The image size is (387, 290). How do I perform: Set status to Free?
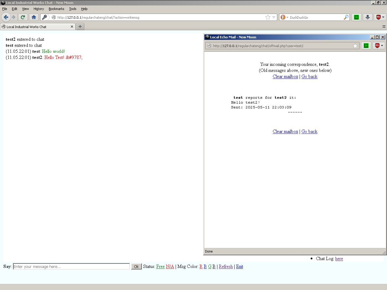click(160, 266)
